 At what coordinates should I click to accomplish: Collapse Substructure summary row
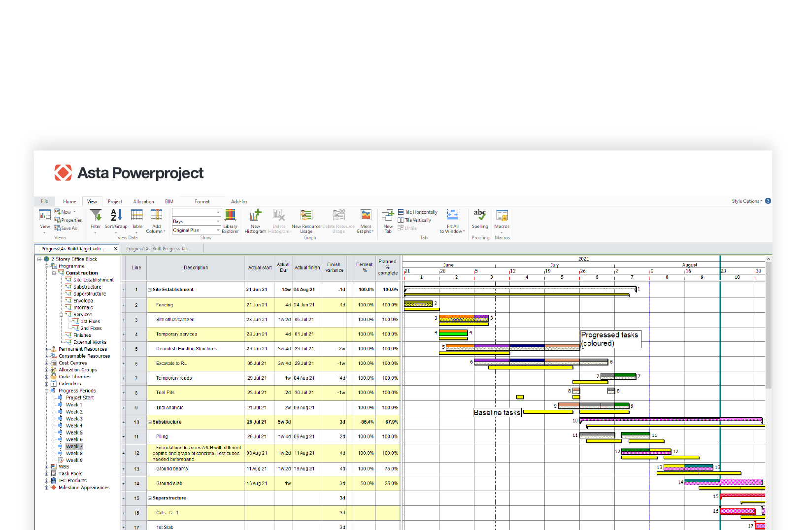(150, 422)
